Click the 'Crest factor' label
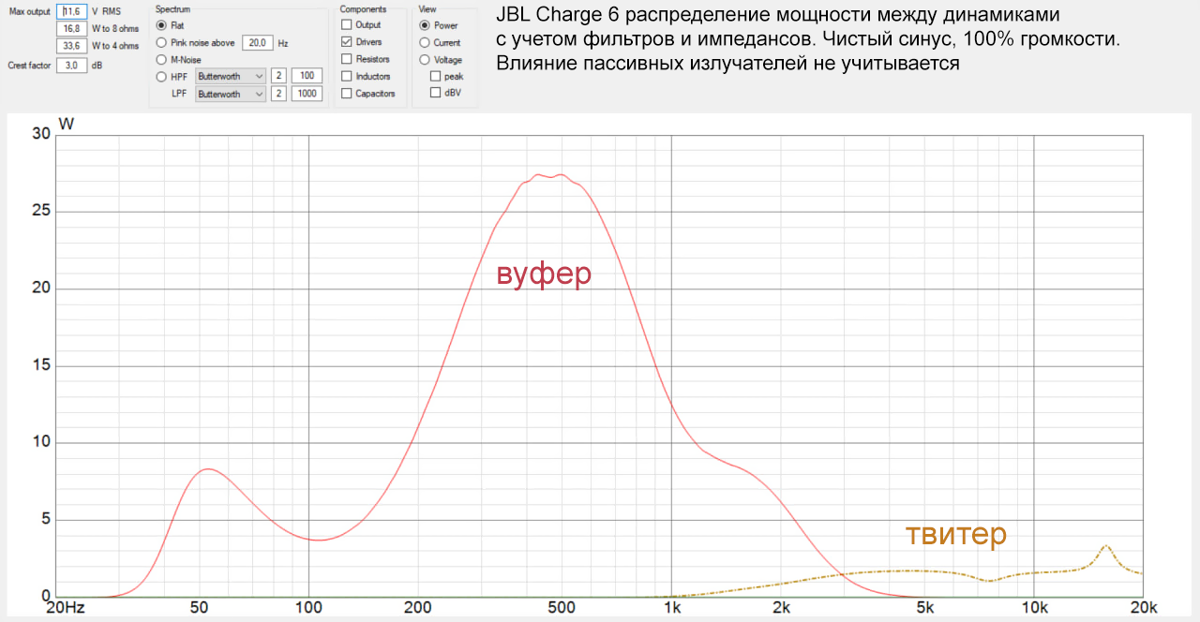This screenshot has width=1200, height=622. point(30,66)
